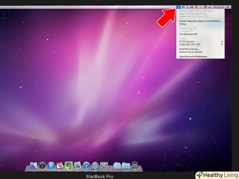The image size is (239, 179).
Task: Open Finder from the Dock
Action: [33, 166]
